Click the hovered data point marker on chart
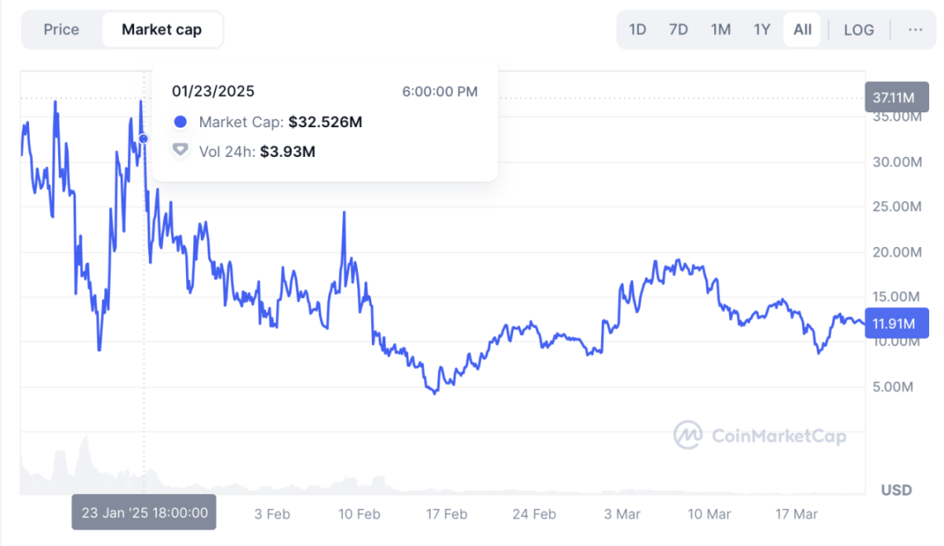This screenshot has width=944, height=546. tap(144, 139)
